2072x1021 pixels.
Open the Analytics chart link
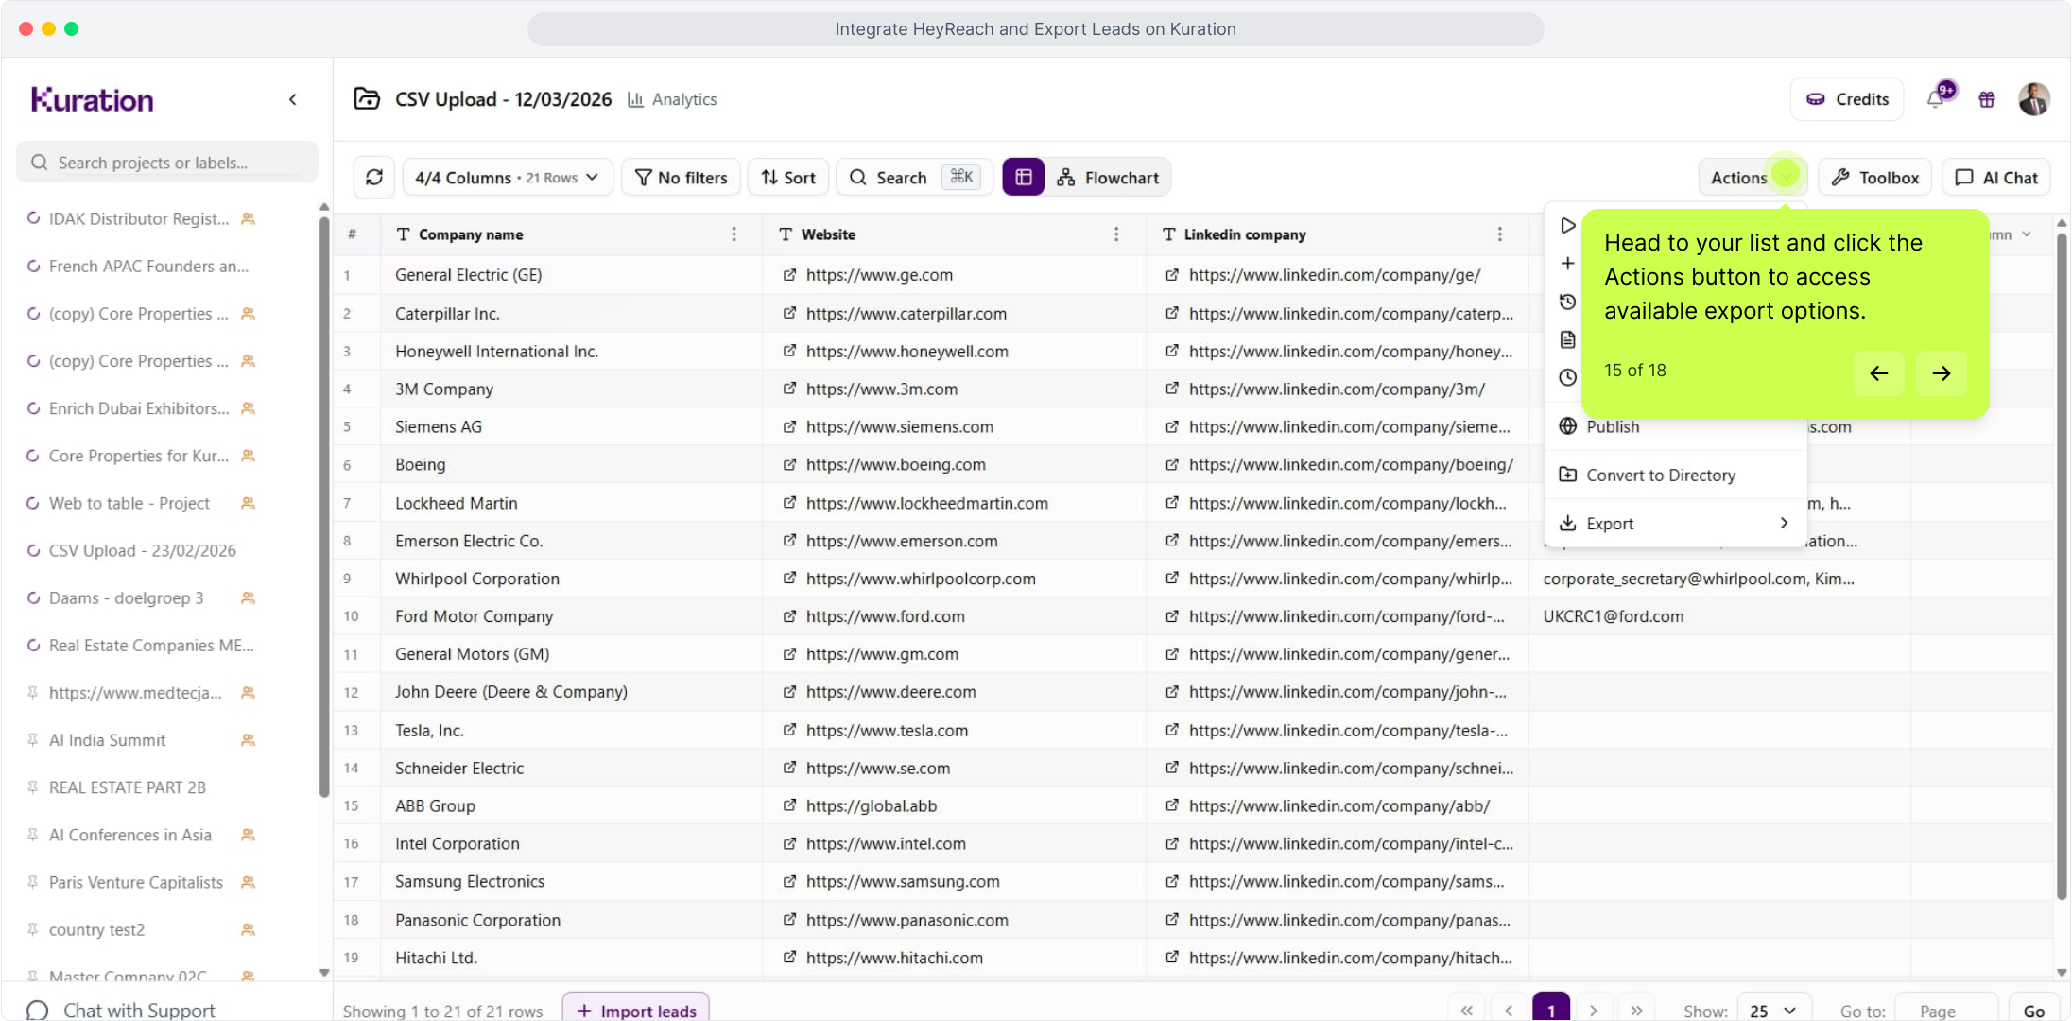[672, 99]
